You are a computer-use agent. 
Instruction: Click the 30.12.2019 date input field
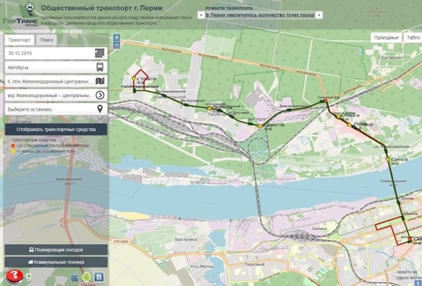(x=50, y=53)
